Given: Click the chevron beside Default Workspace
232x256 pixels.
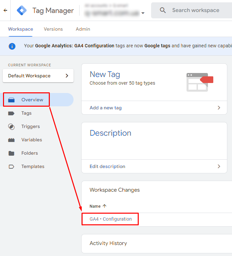Looking at the screenshot, I should coord(67,76).
